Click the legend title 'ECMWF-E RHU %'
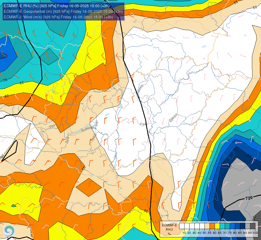 [169, 230]
